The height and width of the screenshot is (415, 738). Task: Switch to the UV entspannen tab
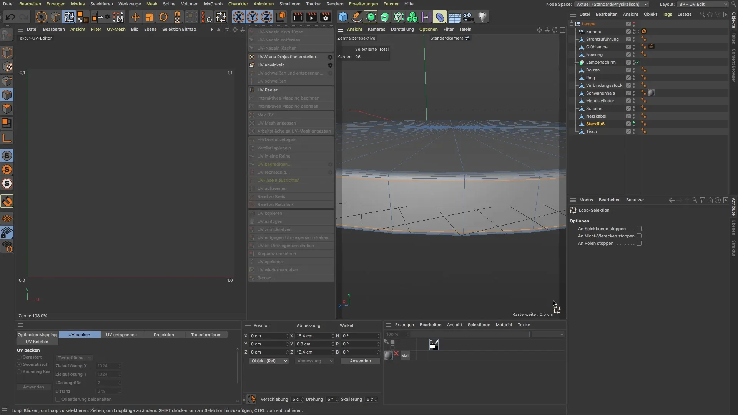[121, 335]
